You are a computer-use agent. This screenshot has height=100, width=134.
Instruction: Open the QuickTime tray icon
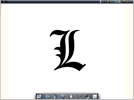pyautogui.click(x=115, y=2)
